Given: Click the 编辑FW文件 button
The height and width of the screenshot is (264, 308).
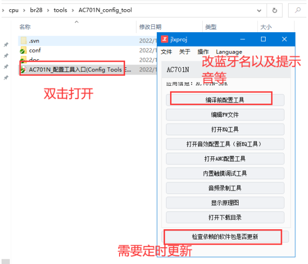Looking at the screenshot, I should 225,115.
